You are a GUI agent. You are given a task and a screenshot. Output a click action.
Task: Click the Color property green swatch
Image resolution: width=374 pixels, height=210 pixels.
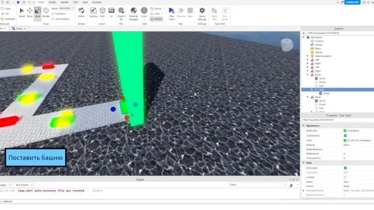click(345, 140)
